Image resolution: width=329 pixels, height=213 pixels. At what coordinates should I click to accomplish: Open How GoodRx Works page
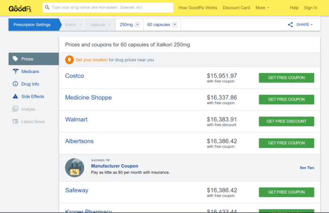tap(198, 8)
